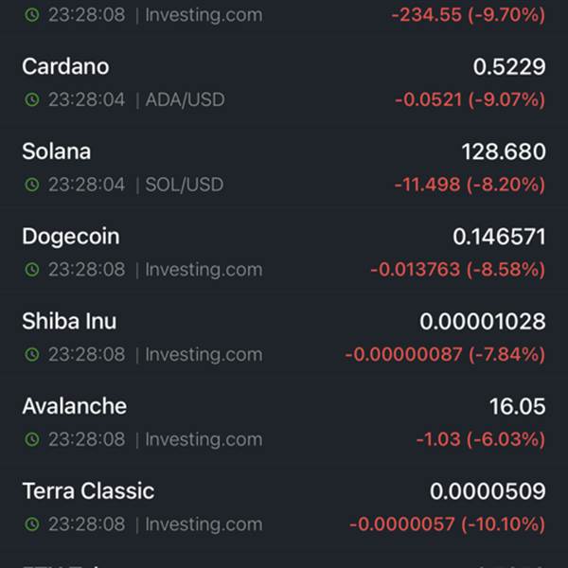Click the clock icon under Dogecoin
Screen dimensions: 568x568
[x=32, y=269]
